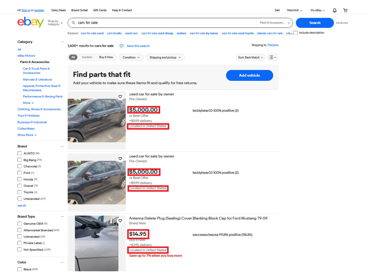Select the All listings tab
370x278 pixels.
click(x=73, y=57)
